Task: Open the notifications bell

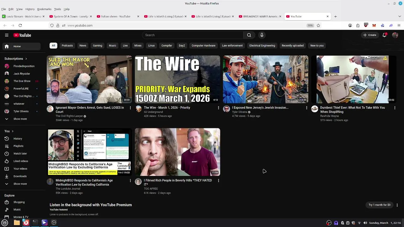Action: [384, 35]
